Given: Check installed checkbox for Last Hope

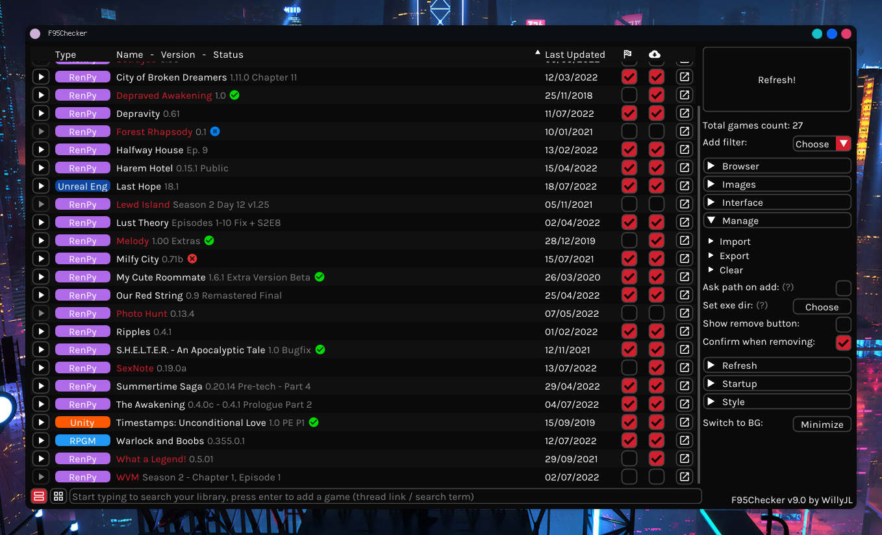Looking at the screenshot, I should pos(657,186).
